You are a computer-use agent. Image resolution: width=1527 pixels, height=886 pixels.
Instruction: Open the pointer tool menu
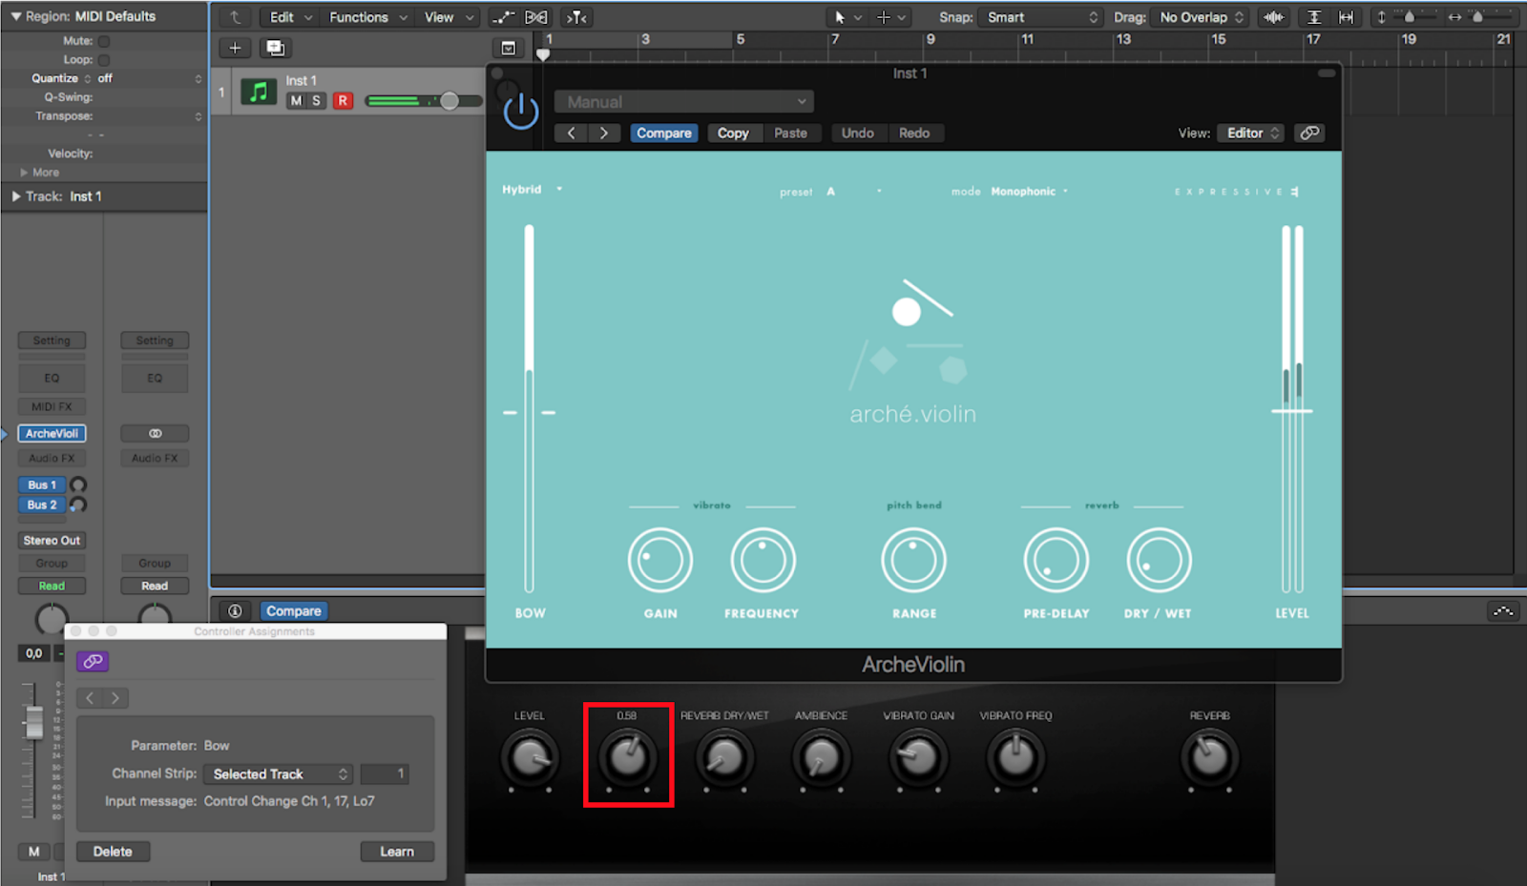click(x=846, y=17)
